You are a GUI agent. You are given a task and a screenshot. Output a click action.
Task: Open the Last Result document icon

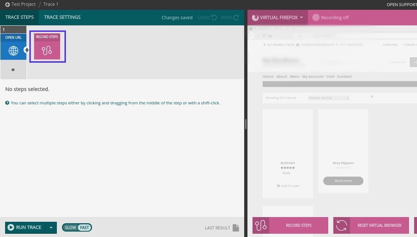235,228
